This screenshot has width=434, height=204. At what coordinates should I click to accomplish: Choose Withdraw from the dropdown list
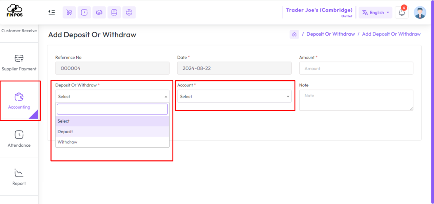click(112, 142)
